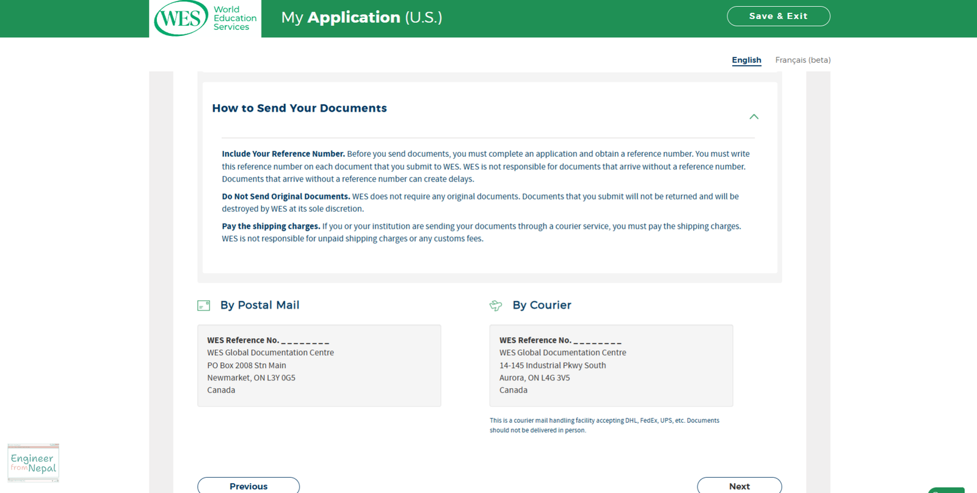Click the By Postal Mail heading
The height and width of the screenshot is (493, 977).
[x=260, y=305]
